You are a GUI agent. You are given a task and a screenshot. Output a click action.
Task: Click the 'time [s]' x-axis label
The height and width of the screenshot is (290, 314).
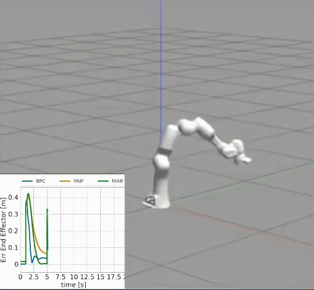[74, 285]
